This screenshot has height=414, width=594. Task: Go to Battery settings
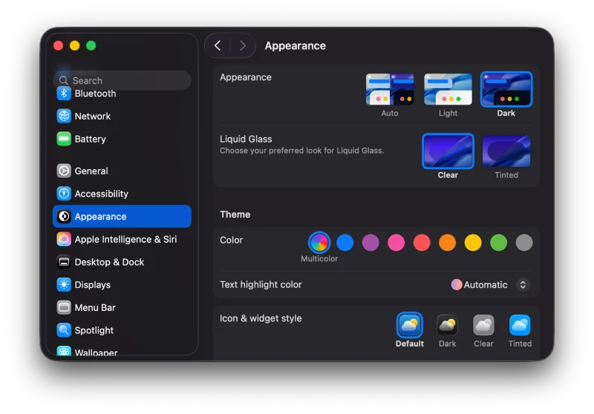(x=90, y=139)
